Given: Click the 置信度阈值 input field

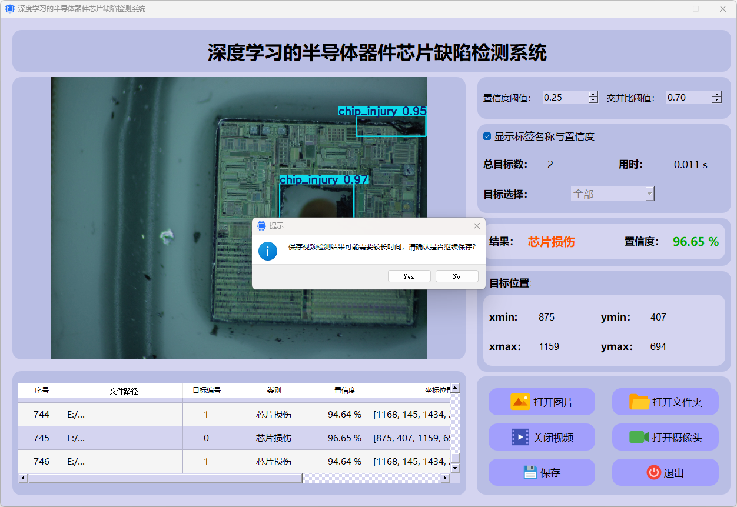Looking at the screenshot, I should pyautogui.click(x=565, y=98).
